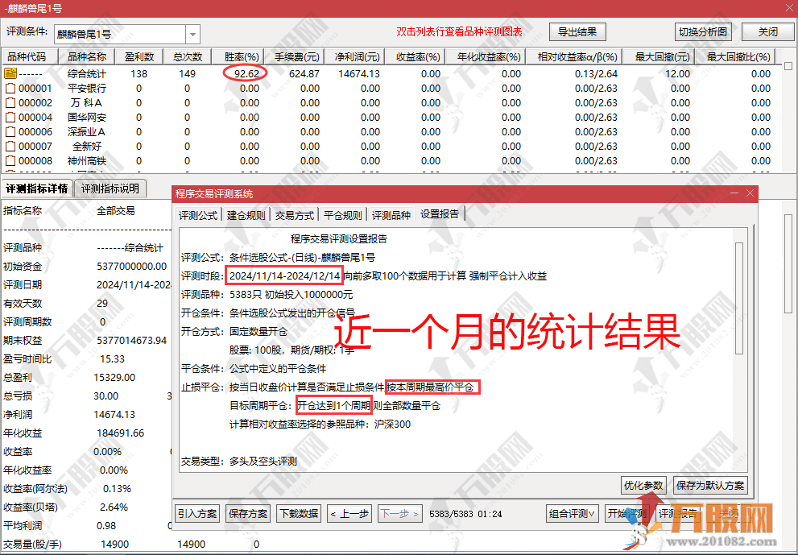Select the 深振业A name cell
The height and width of the screenshot is (555, 798).
coord(86,132)
